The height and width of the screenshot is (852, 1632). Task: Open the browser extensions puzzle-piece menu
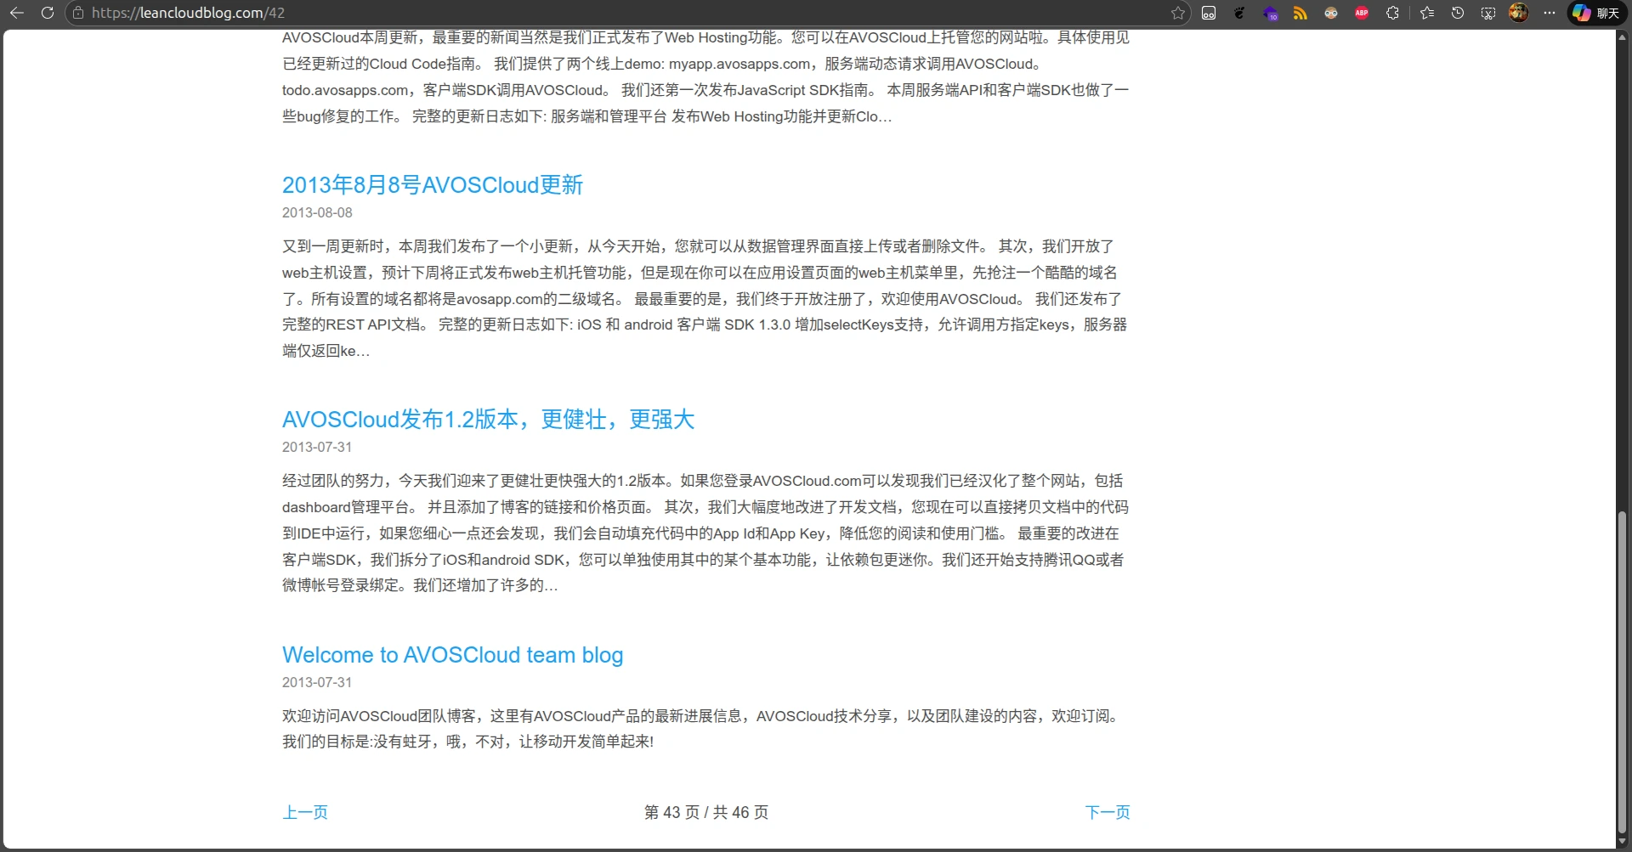[1392, 13]
